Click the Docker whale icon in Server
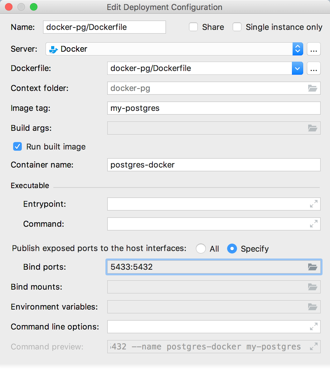 (x=53, y=49)
